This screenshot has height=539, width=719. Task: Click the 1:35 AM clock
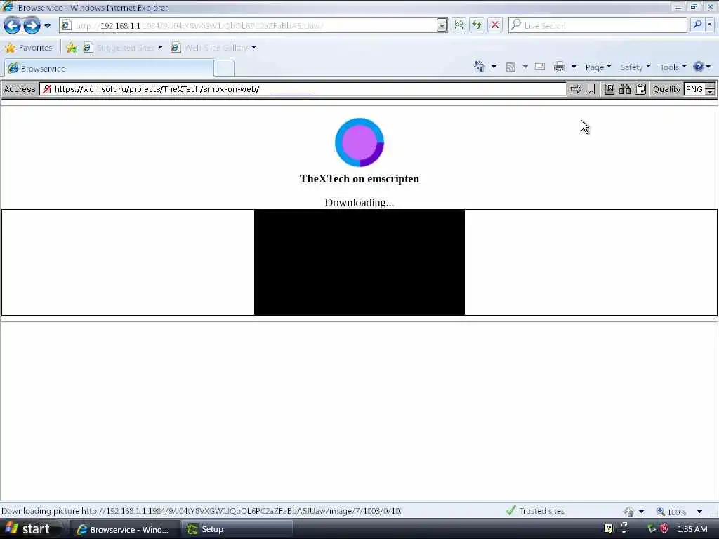coord(692,529)
